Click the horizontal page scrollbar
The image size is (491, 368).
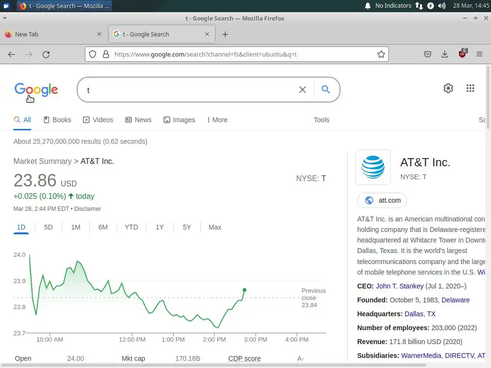pos(213,365)
